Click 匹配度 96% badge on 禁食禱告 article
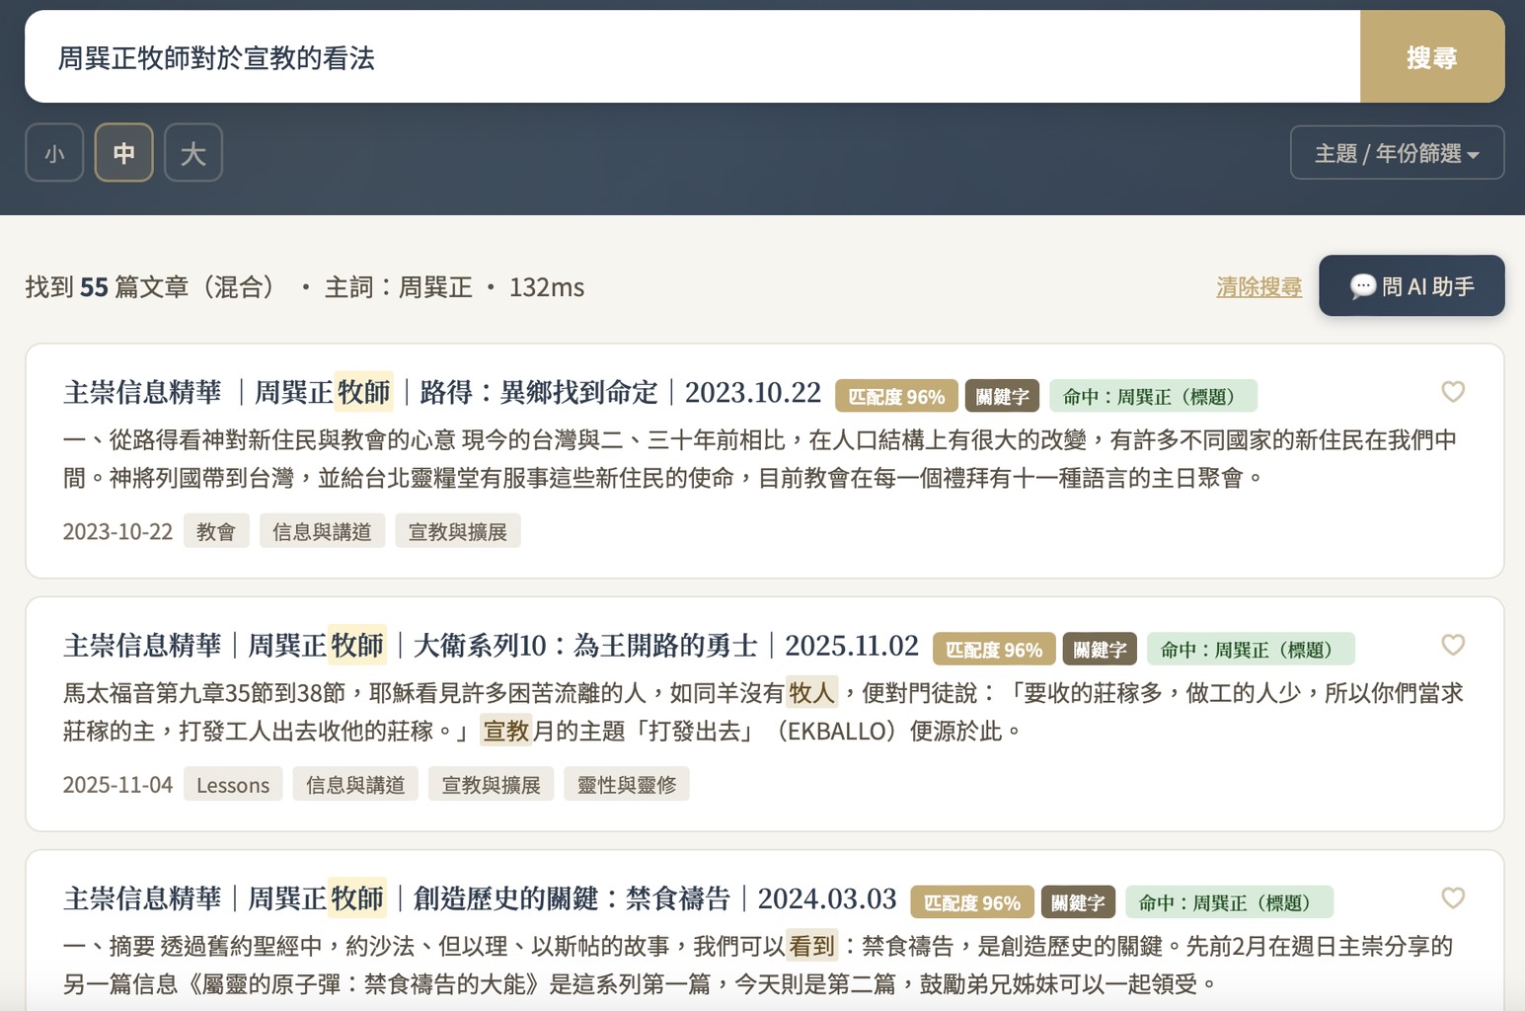 pos(972,901)
